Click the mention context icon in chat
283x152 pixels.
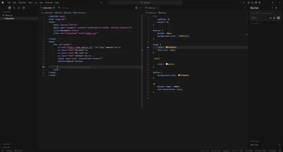271,18
